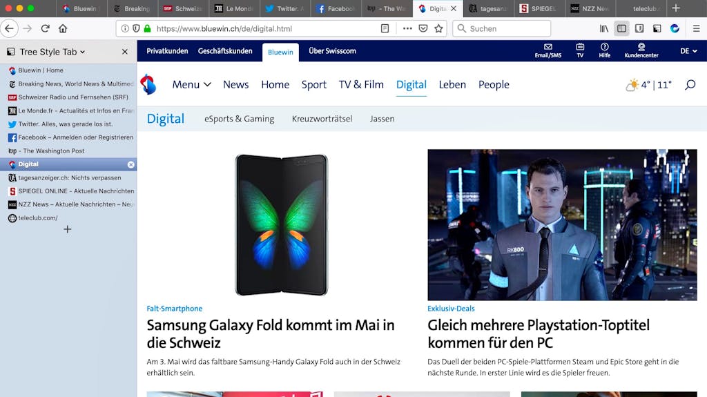Click the Exklusiv-Deals category label
Viewport: 707px width, 397px height.
(451, 309)
